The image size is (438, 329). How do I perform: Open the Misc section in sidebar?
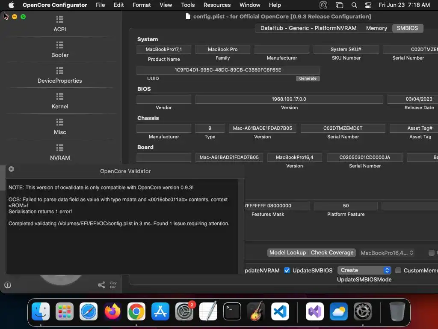(x=60, y=127)
